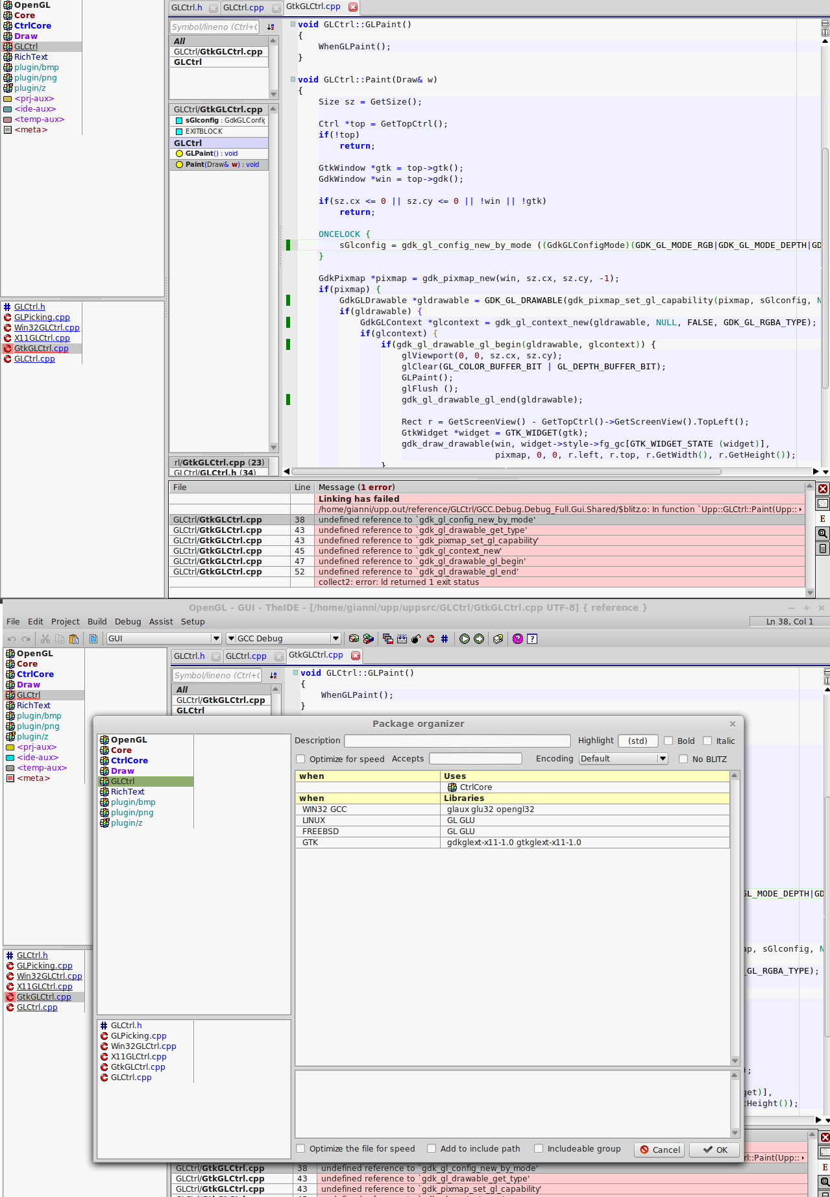Toggle the No BLITZ checkbox
The image size is (830, 1197).
coord(683,759)
